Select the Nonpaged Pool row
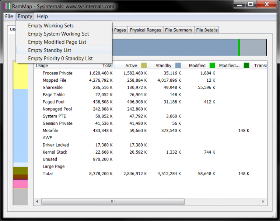Image resolution: width=280 pixels, height=221 pixels. [x=150, y=109]
